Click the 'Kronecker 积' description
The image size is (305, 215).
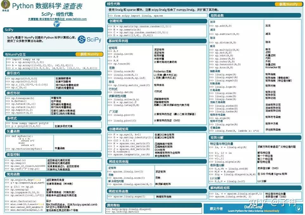coord(273,67)
